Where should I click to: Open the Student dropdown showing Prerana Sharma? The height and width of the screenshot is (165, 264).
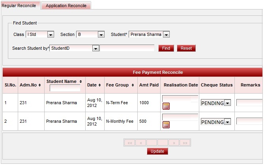(166, 35)
